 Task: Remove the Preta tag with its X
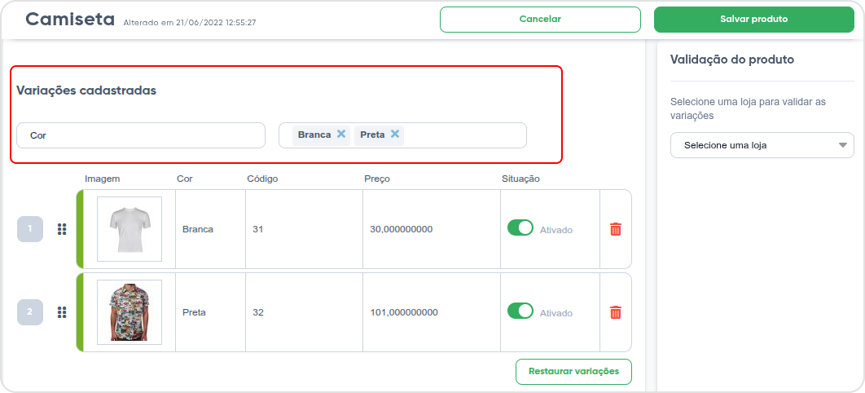pos(394,135)
